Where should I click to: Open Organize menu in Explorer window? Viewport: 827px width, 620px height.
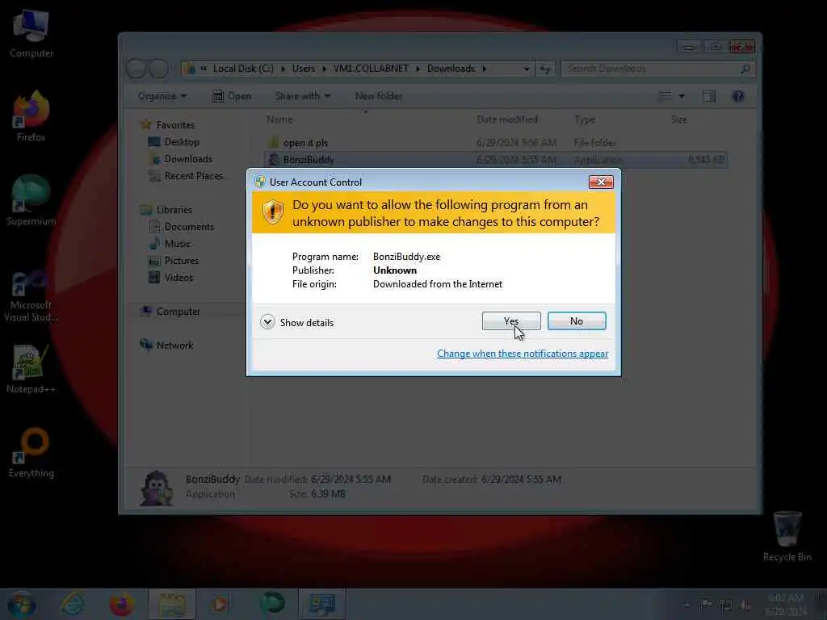coord(162,96)
